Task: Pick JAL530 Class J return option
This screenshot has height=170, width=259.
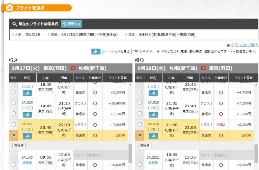Action: click(x=140, y=124)
